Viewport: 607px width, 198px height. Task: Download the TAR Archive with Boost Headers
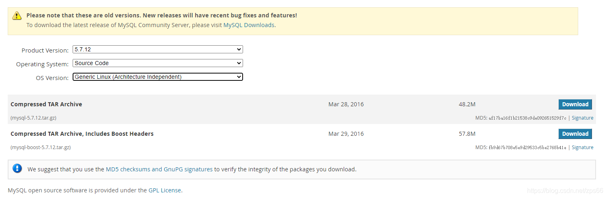[x=575, y=134]
